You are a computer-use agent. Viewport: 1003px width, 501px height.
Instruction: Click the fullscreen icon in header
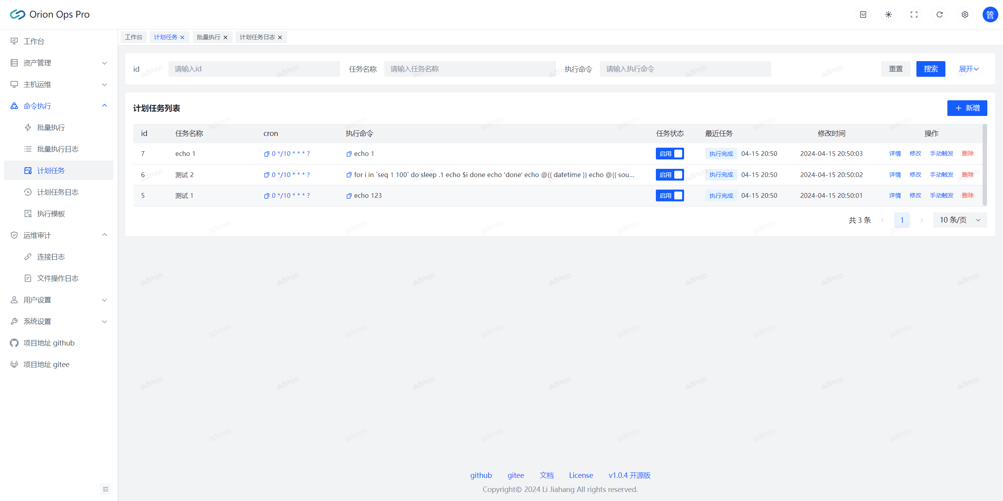914,14
